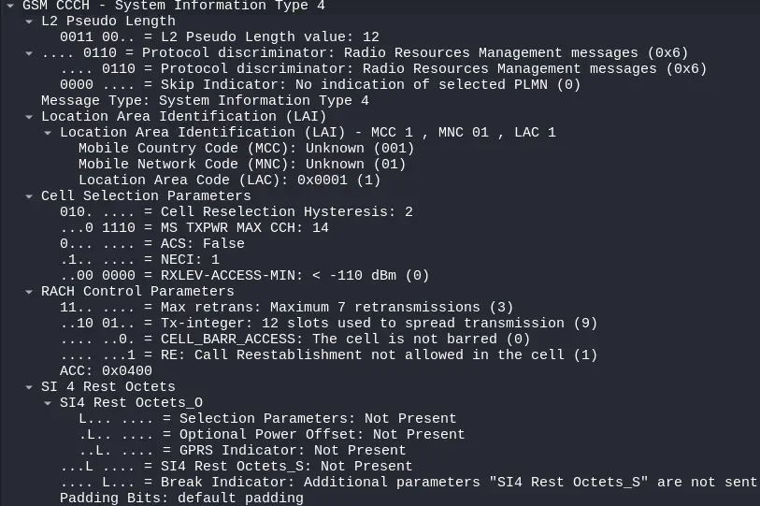
Task: Select the CELL_BARR_ACCESS row
Action: point(294,339)
